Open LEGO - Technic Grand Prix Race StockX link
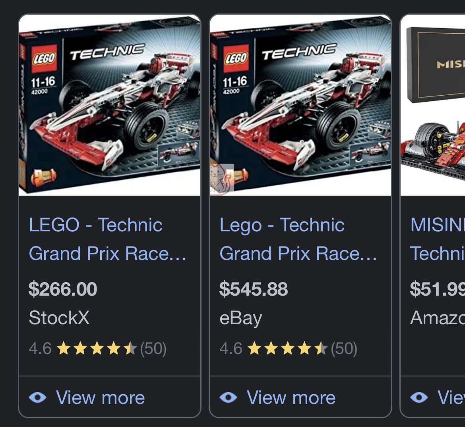 tap(107, 239)
